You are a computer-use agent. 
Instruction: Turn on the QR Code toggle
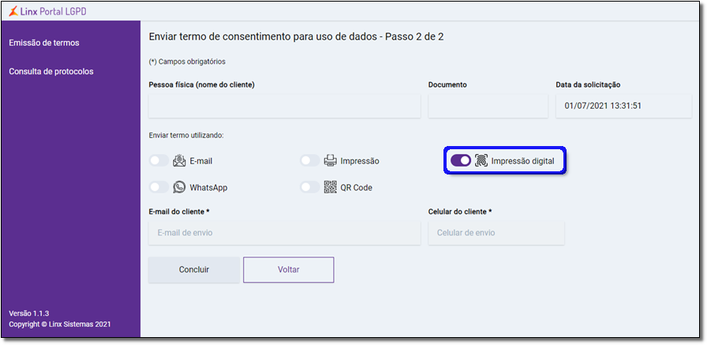tap(310, 187)
